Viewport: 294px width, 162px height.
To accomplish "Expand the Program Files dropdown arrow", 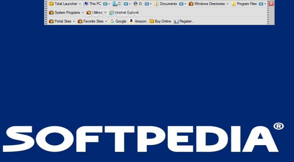I will coord(265,4).
